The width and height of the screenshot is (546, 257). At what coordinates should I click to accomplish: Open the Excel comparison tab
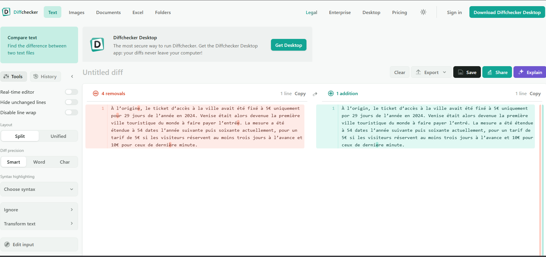[x=138, y=12]
